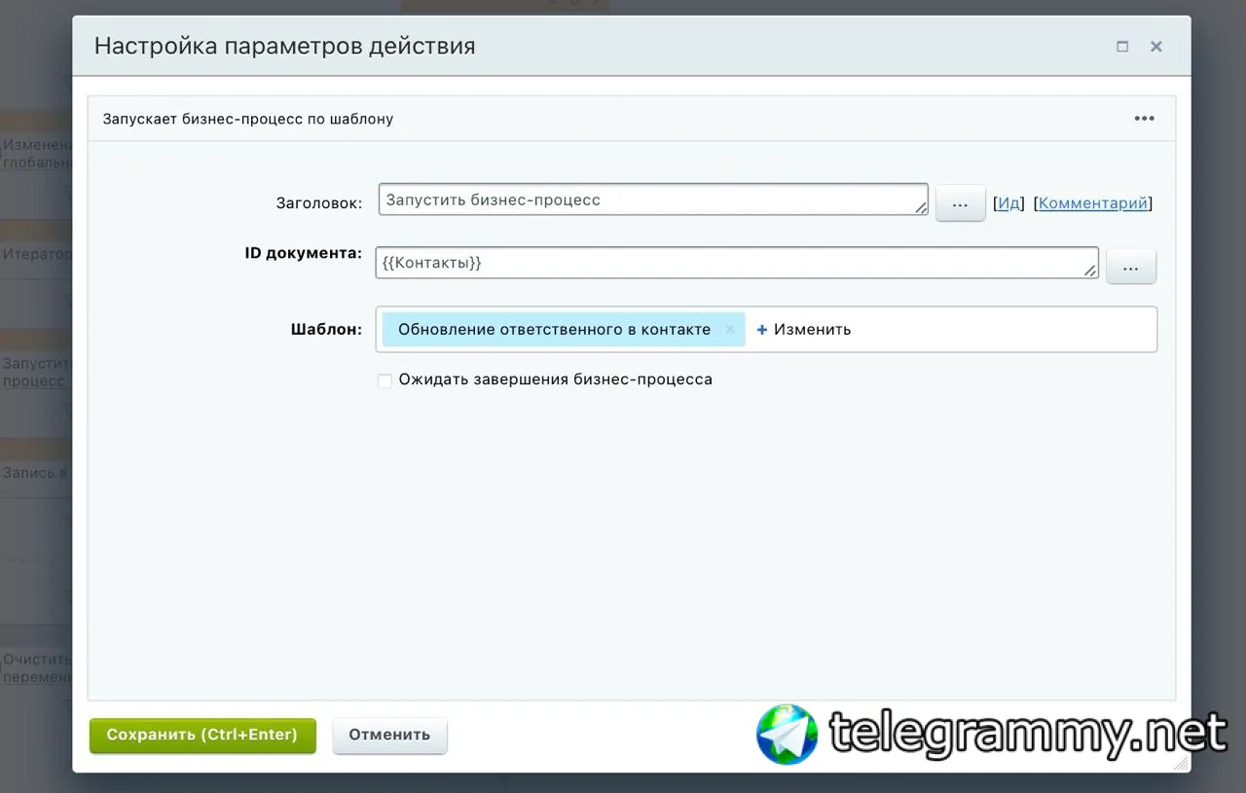
Task: Click the Шаблон field label
Action: pos(326,329)
